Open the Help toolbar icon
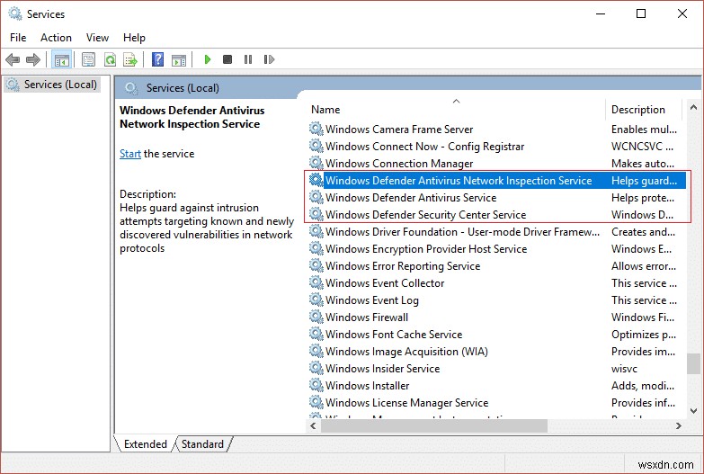This screenshot has width=704, height=474. tap(157, 59)
